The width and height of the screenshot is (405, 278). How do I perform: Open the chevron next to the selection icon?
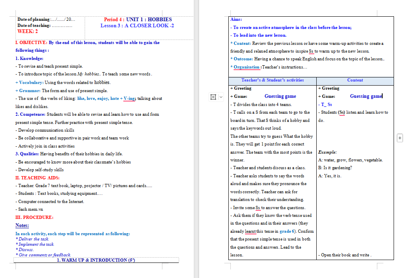point(220,96)
